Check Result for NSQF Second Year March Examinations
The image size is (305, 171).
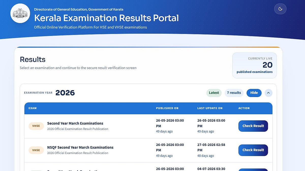pyautogui.click(x=253, y=150)
